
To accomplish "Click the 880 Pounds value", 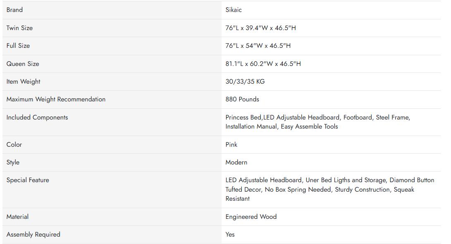I will [242, 99].
